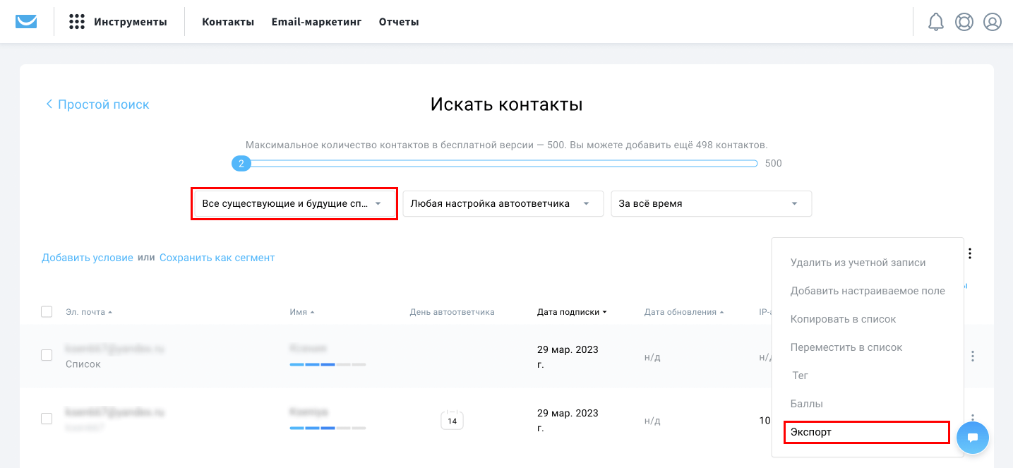Open the kebab menu on the first contact row
Viewport: 1013px width, 468px height.
tap(973, 356)
